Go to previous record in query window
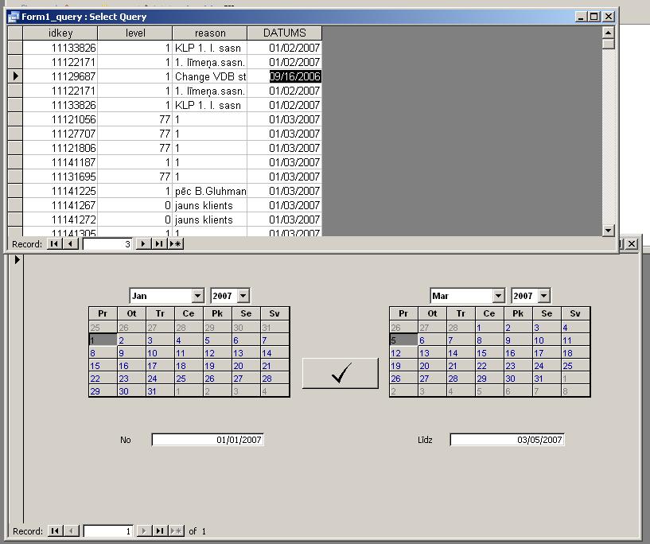 71,244
